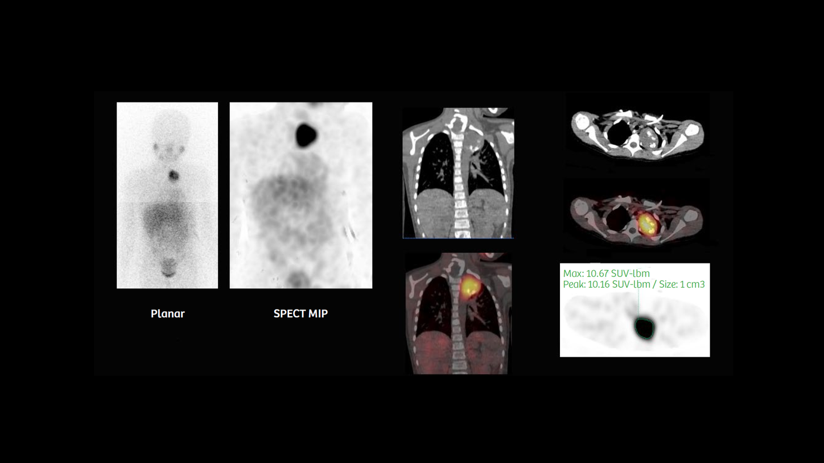Click the green-outlined lesion ROI on axial SPECT
The width and height of the screenshot is (824, 463).
[645, 329]
